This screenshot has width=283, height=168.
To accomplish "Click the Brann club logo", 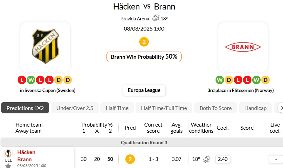I will tap(243, 47).
